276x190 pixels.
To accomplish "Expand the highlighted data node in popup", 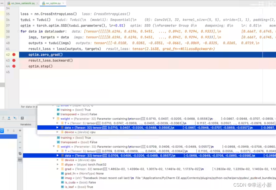I will 58,128.
